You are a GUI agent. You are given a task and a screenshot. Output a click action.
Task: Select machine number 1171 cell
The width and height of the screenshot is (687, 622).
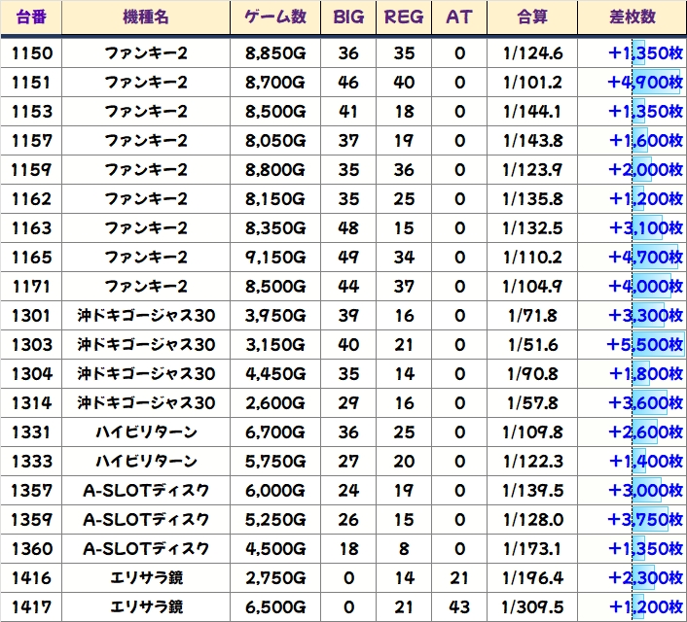(x=32, y=287)
